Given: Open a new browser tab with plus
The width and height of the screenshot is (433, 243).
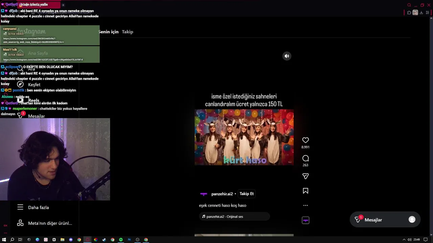Looking at the screenshot, I should 63,5.
